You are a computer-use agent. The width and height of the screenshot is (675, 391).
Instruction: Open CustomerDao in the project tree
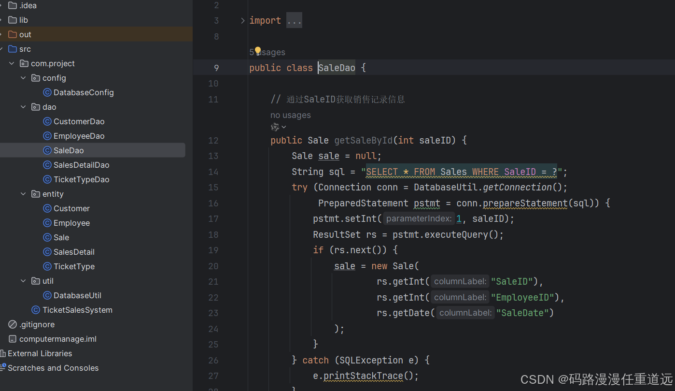point(79,121)
